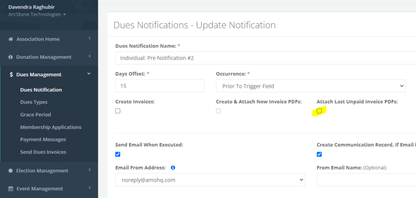Check Attach Last Unpaid Invoice PDFs
The width and height of the screenshot is (416, 198).
coord(319,111)
